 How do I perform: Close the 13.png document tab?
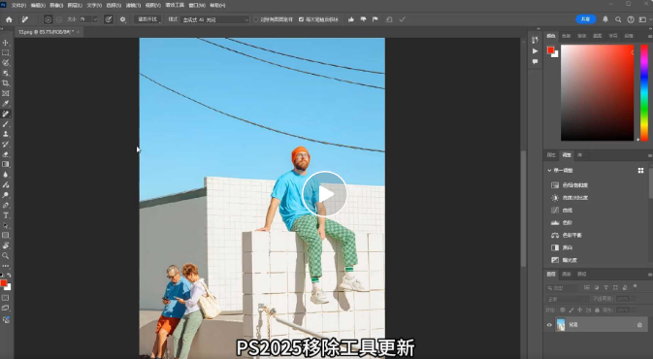click(x=78, y=32)
